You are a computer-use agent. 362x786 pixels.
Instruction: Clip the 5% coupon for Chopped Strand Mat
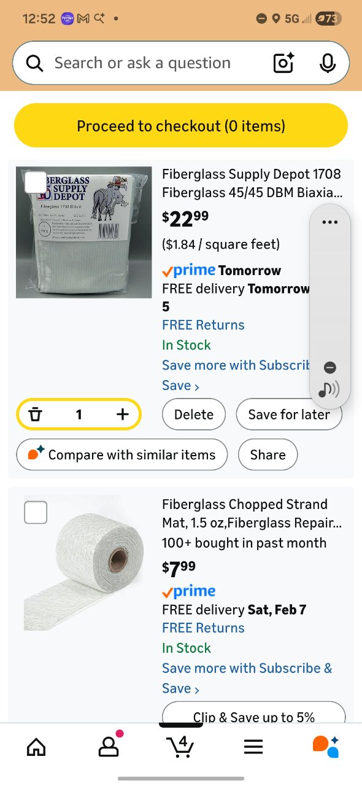253,716
